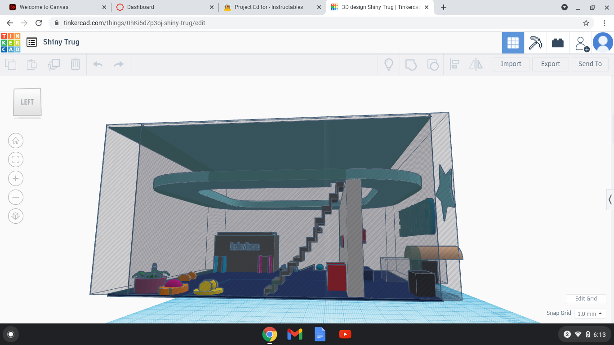
Task: Open the Chrome three-dot menu
Action: 605,23
